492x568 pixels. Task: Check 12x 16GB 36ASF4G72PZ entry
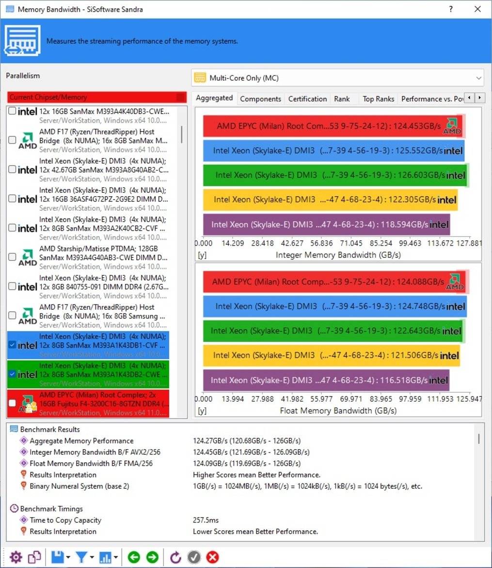click(12, 199)
